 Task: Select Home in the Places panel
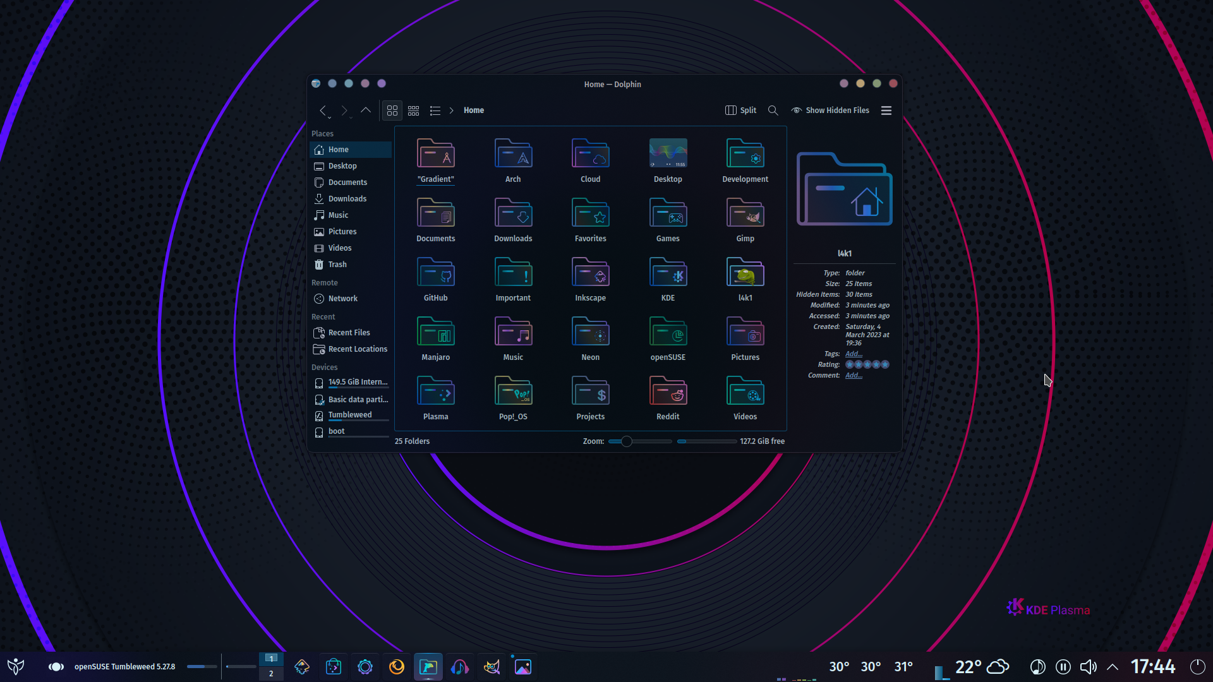coord(351,150)
